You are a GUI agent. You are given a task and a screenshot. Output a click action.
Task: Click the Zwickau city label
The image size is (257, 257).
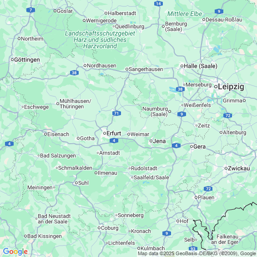[x=239, y=168]
